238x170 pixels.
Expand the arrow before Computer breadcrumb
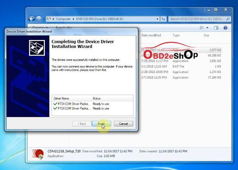pyautogui.click(x=54, y=19)
